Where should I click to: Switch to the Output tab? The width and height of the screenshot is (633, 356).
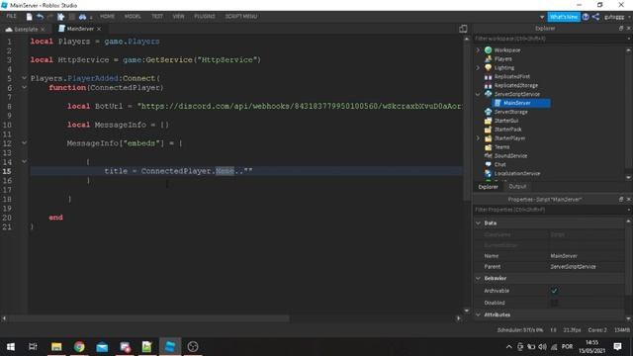coord(517,187)
